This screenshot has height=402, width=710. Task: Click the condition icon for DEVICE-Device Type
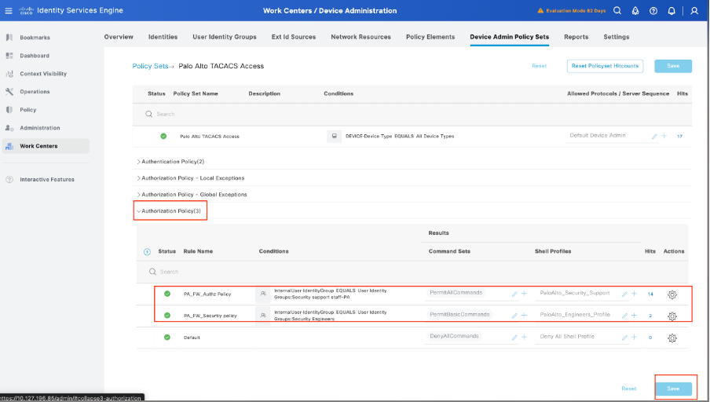point(334,137)
